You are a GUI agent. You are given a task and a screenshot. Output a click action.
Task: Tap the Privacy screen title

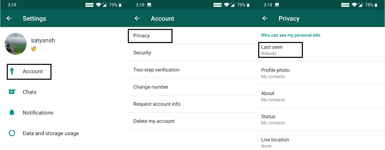[289, 19]
